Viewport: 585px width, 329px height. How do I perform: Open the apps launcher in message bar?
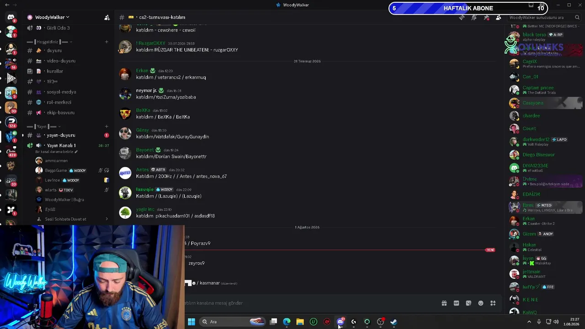493,303
